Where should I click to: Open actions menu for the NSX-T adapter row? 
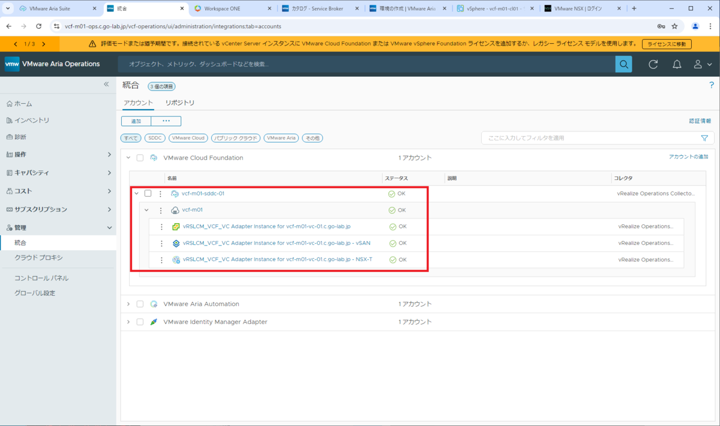point(161,260)
